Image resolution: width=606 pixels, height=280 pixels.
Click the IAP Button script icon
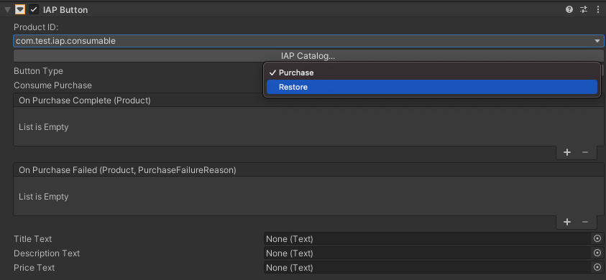point(20,9)
